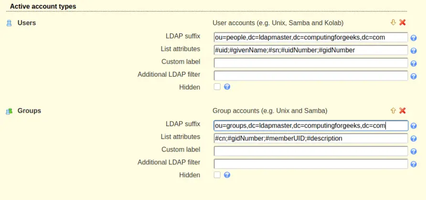Click 'Group accounts (e.g. Unix and Samba)' text
The image size is (426, 200).
270,111
